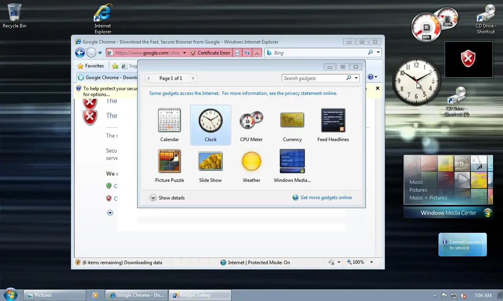Viewport: 503px width, 301px height.
Task: Select the CPU Meter gadget icon
Action: point(251,120)
